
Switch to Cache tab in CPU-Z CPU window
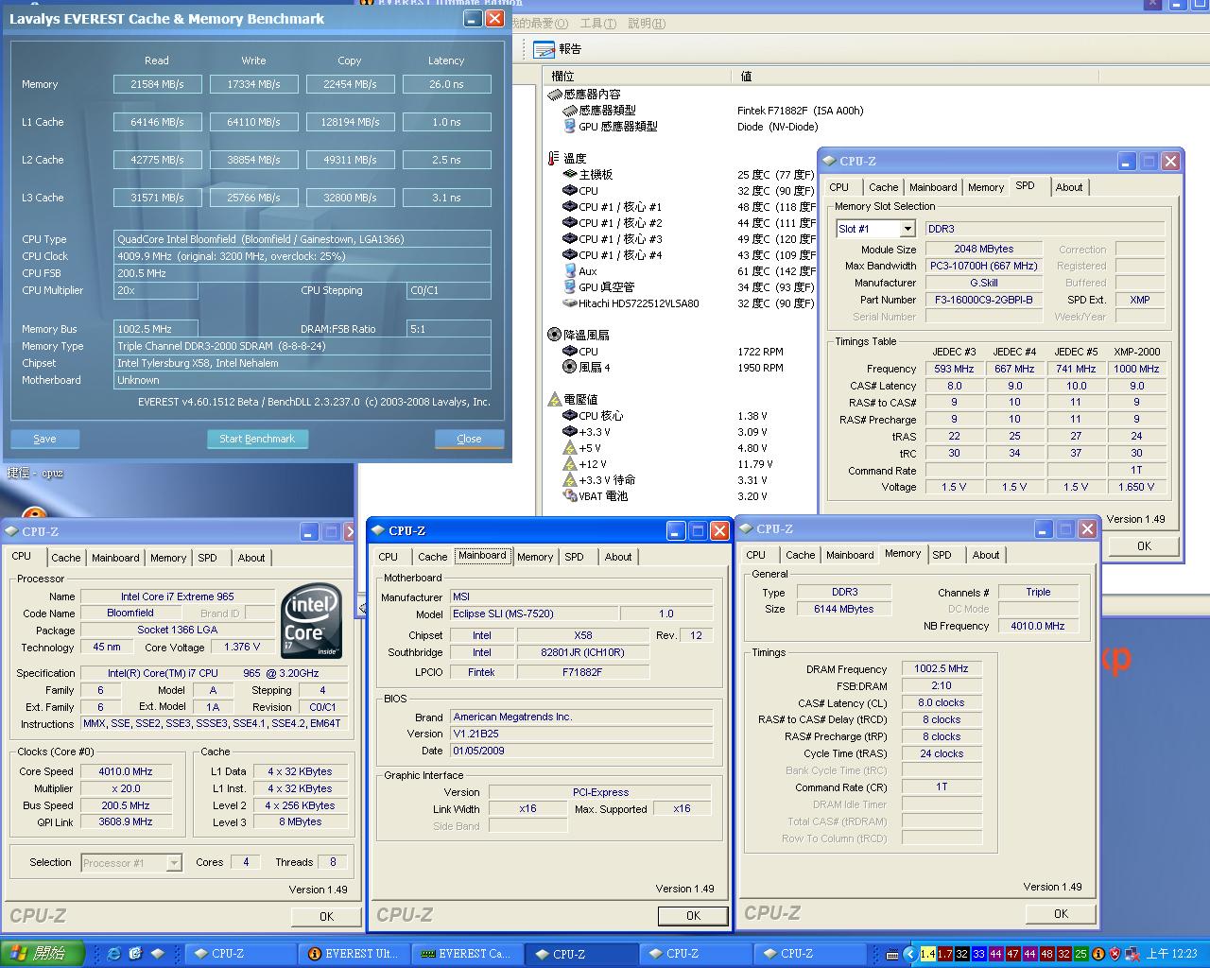(x=66, y=558)
